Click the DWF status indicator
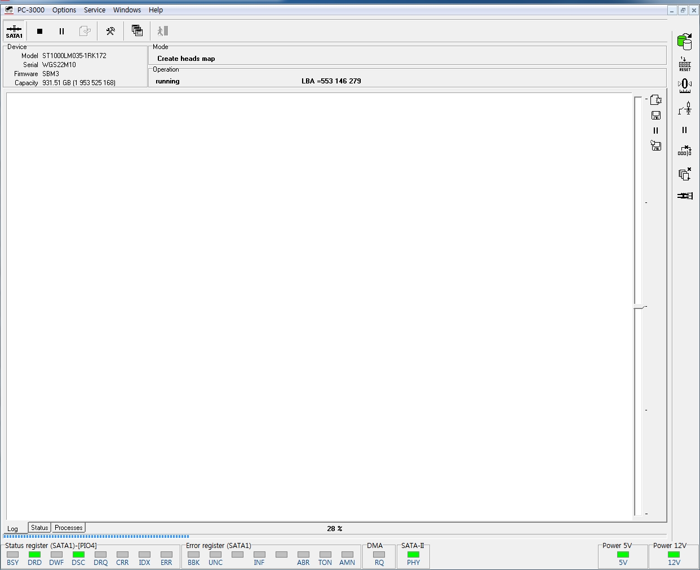This screenshot has height=570, width=700. [x=56, y=555]
